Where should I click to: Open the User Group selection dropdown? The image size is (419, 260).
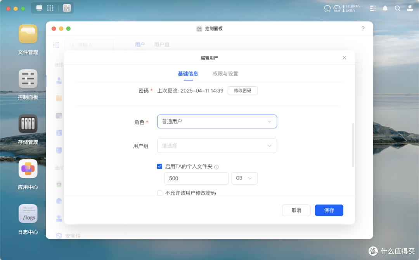217,146
